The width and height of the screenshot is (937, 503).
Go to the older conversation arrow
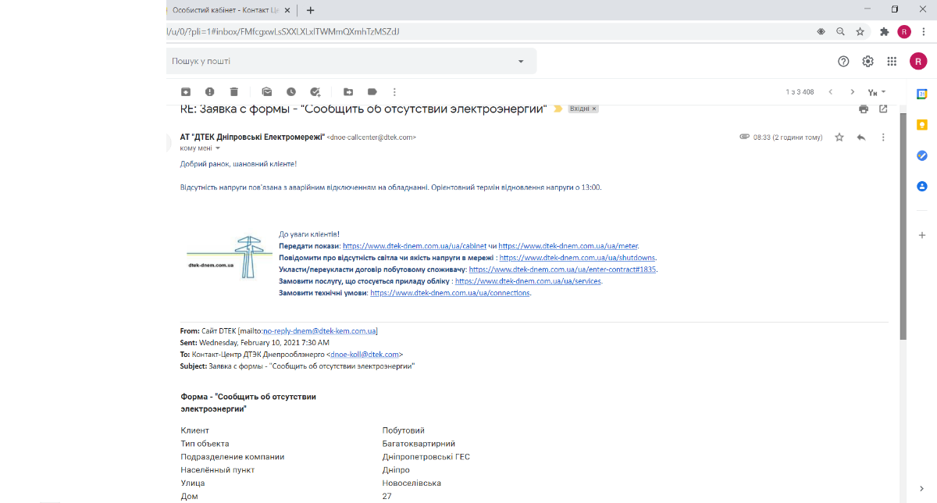[853, 92]
